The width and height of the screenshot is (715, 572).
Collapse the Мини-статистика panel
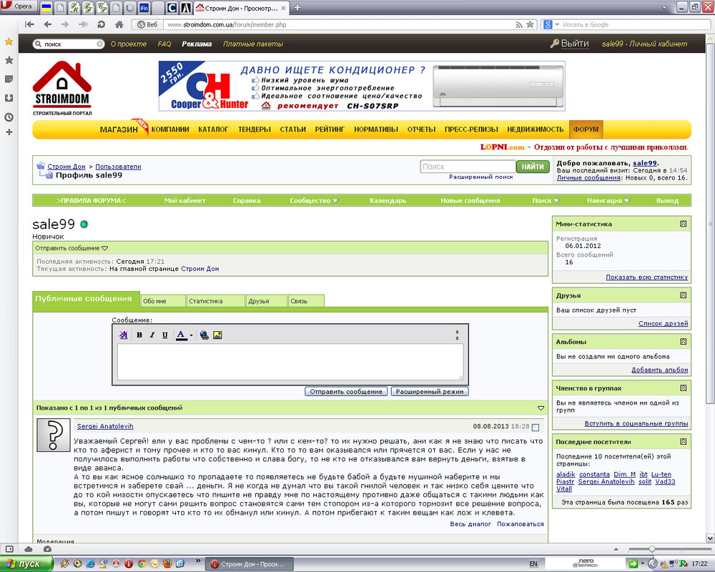click(x=683, y=224)
